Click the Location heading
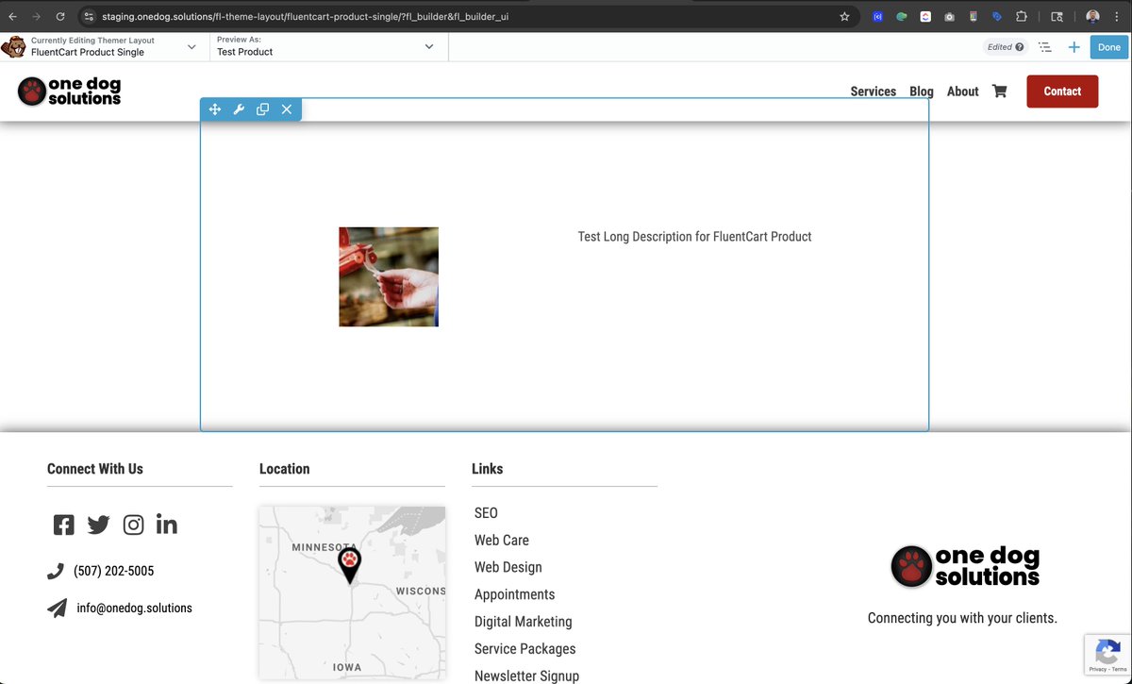Image resolution: width=1132 pixels, height=684 pixels. coord(284,469)
